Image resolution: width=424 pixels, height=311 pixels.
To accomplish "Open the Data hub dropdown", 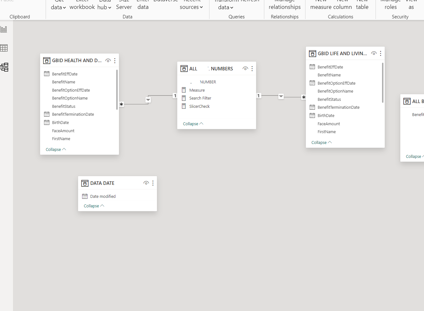I will point(104,5).
